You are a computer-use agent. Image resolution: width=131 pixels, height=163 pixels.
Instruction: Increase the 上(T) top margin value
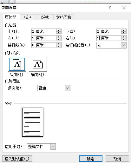pos(58,30)
